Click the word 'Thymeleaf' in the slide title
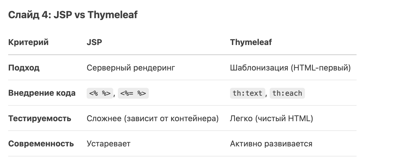 pos(113,15)
